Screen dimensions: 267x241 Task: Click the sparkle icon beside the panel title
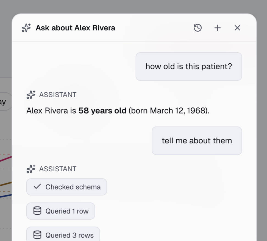26,28
